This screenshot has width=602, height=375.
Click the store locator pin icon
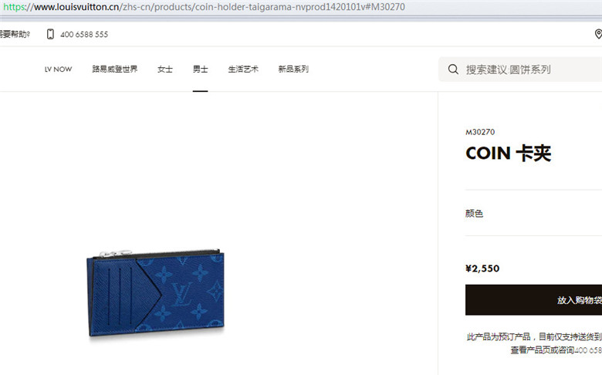pos(598,34)
